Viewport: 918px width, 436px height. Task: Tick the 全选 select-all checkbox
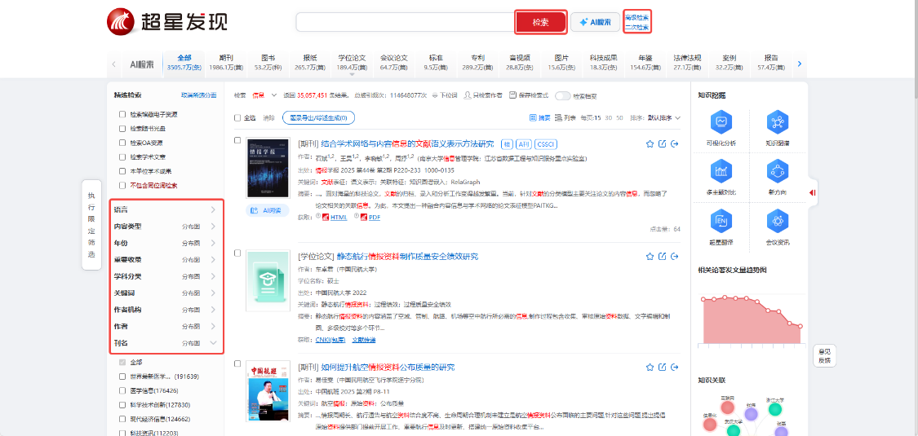point(238,118)
